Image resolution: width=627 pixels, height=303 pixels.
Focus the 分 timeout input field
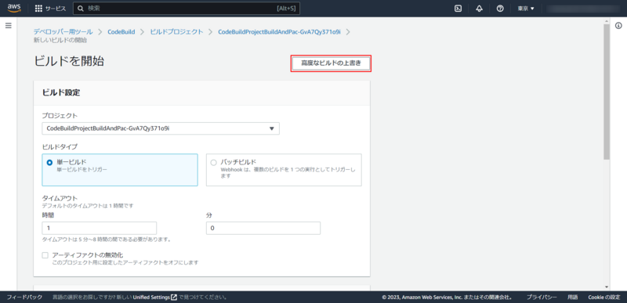[x=263, y=229]
